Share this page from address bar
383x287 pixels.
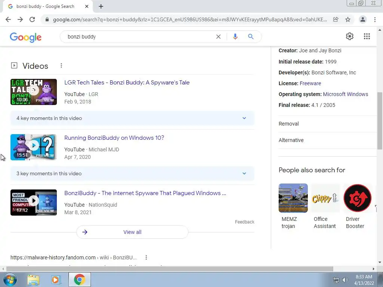pos(336,19)
